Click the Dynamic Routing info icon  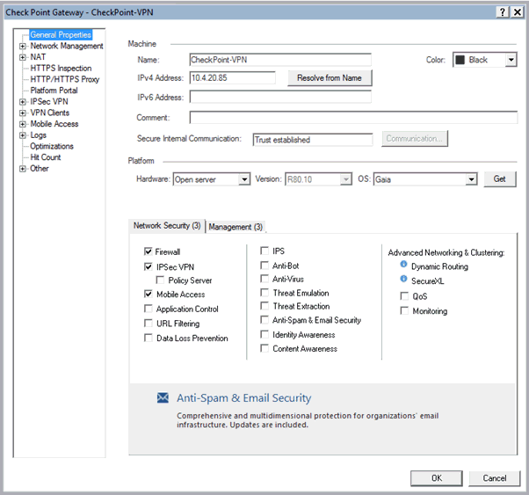(x=403, y=266)
